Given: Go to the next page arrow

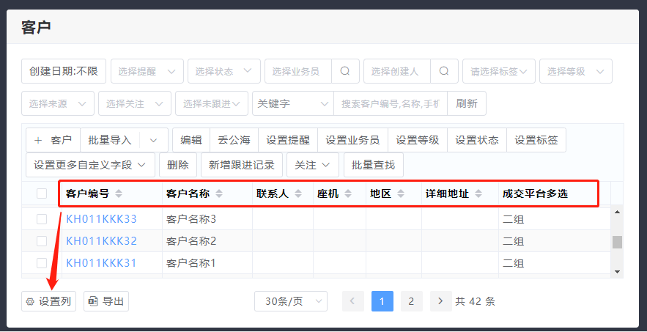Looking at the screenshot, I should click(440, 301).
